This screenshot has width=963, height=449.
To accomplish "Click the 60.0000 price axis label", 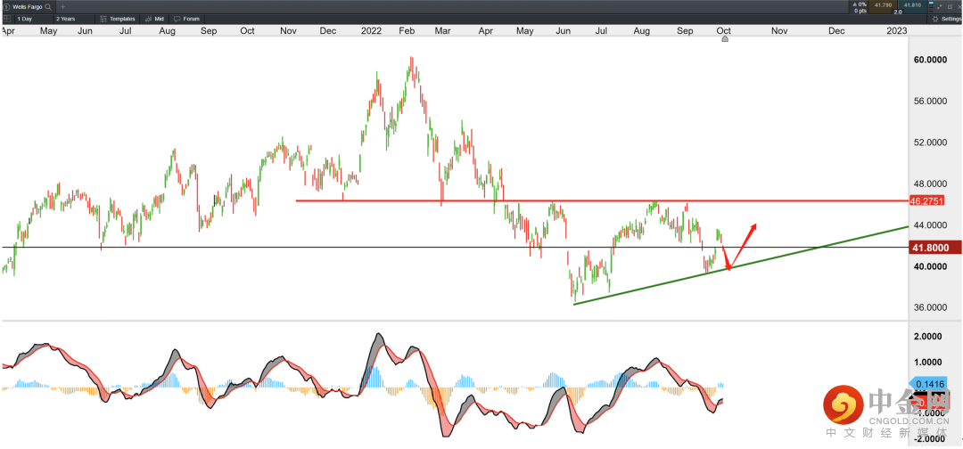I will pos(928,60).
